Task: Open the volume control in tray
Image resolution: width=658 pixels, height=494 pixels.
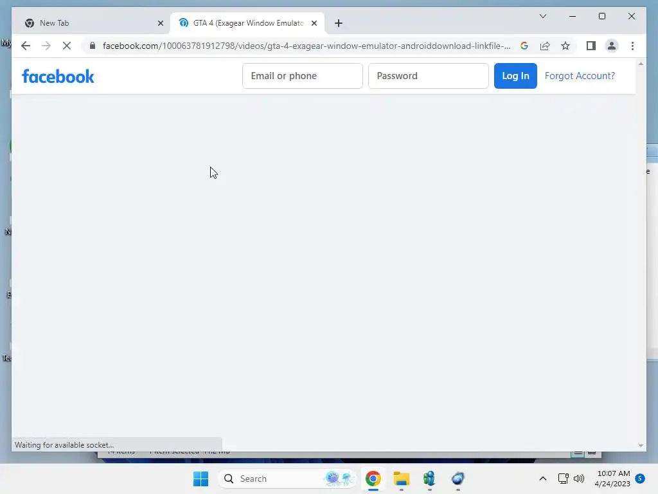Action: [579, 479]
